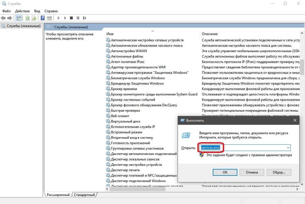Screen dimensions: 305x204
Task: Click OK in the Выполнить dialog
Action: pyautogui.click(x=225, y=172)
